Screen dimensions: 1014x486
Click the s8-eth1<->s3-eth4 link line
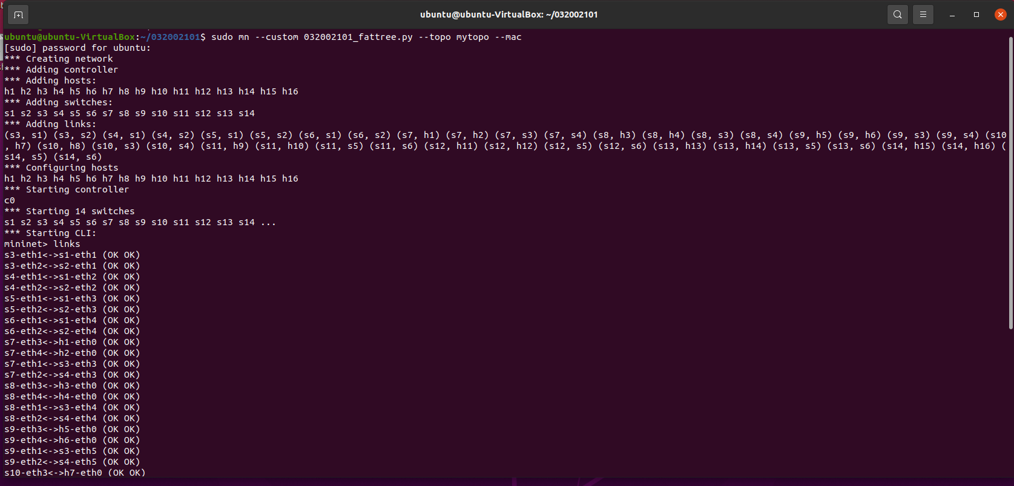[72, 407]
